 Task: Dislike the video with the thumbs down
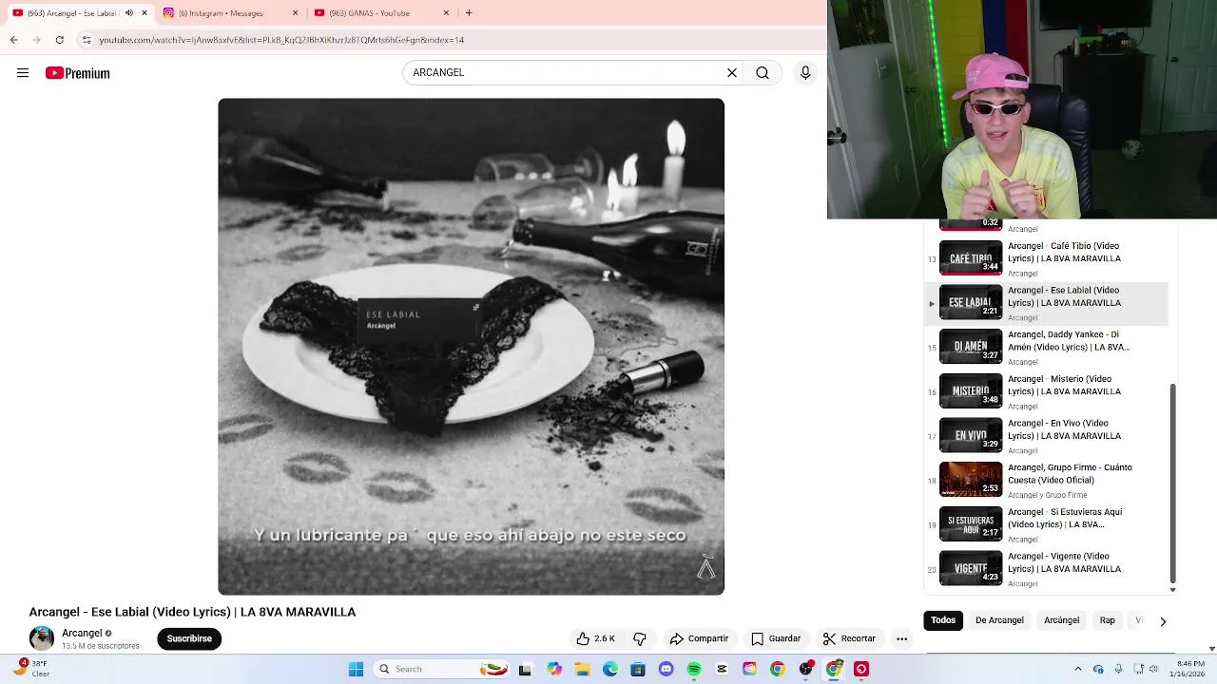point(640,638)
